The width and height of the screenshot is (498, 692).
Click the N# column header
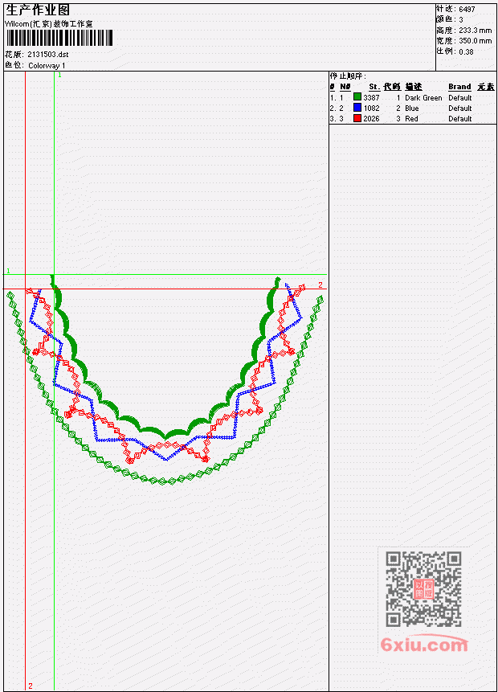point(345,87)
